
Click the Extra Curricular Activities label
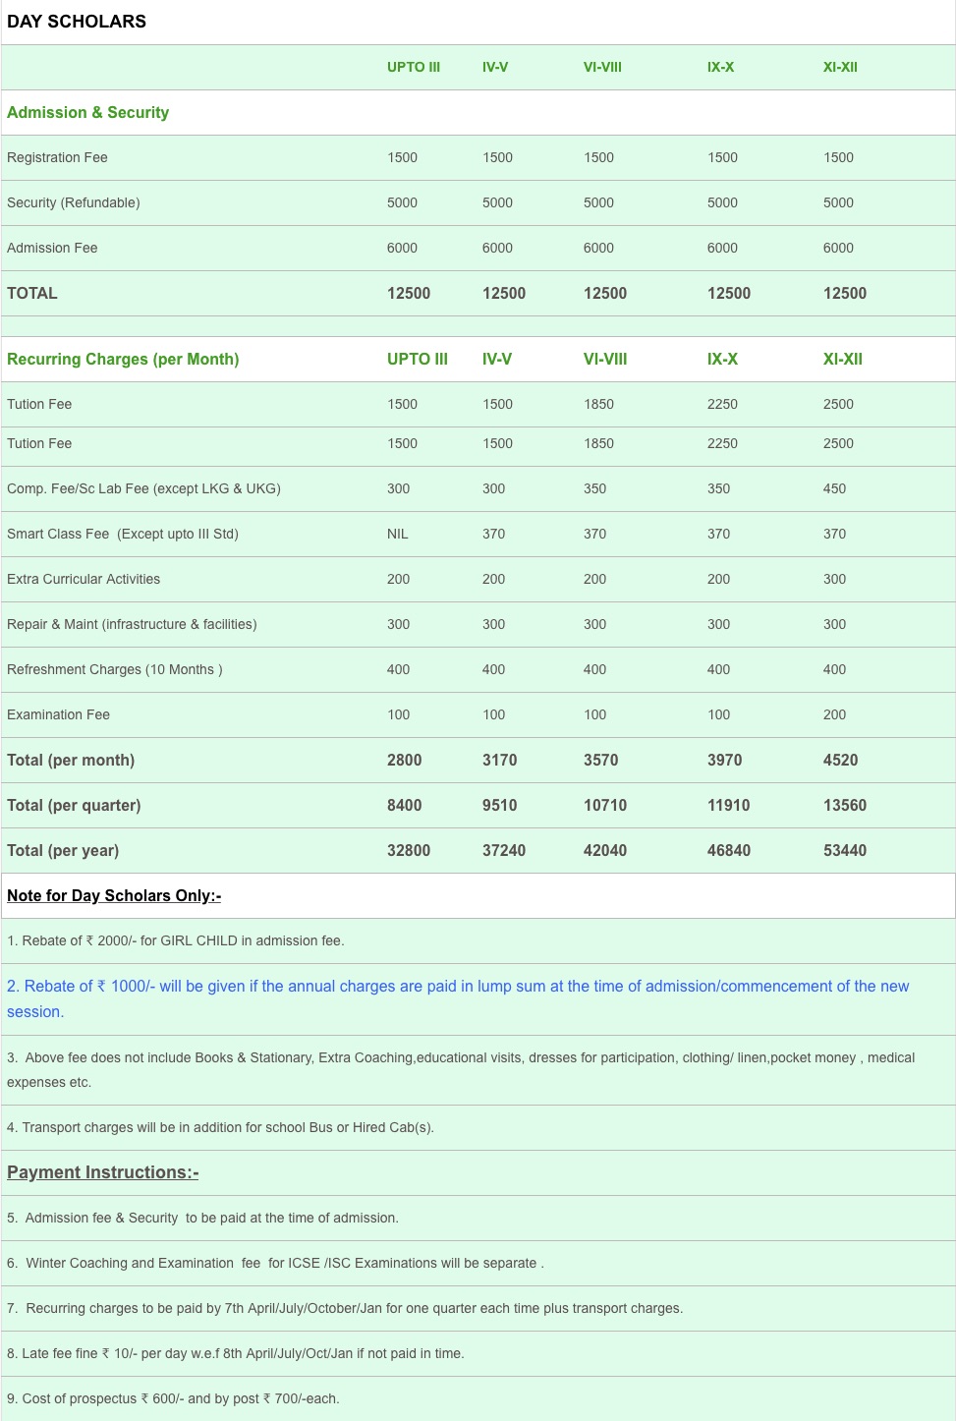(x=84, y=580)
